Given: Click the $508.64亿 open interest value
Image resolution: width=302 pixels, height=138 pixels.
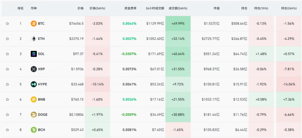Looking at the screenshot, I should (x=239, y=24).
